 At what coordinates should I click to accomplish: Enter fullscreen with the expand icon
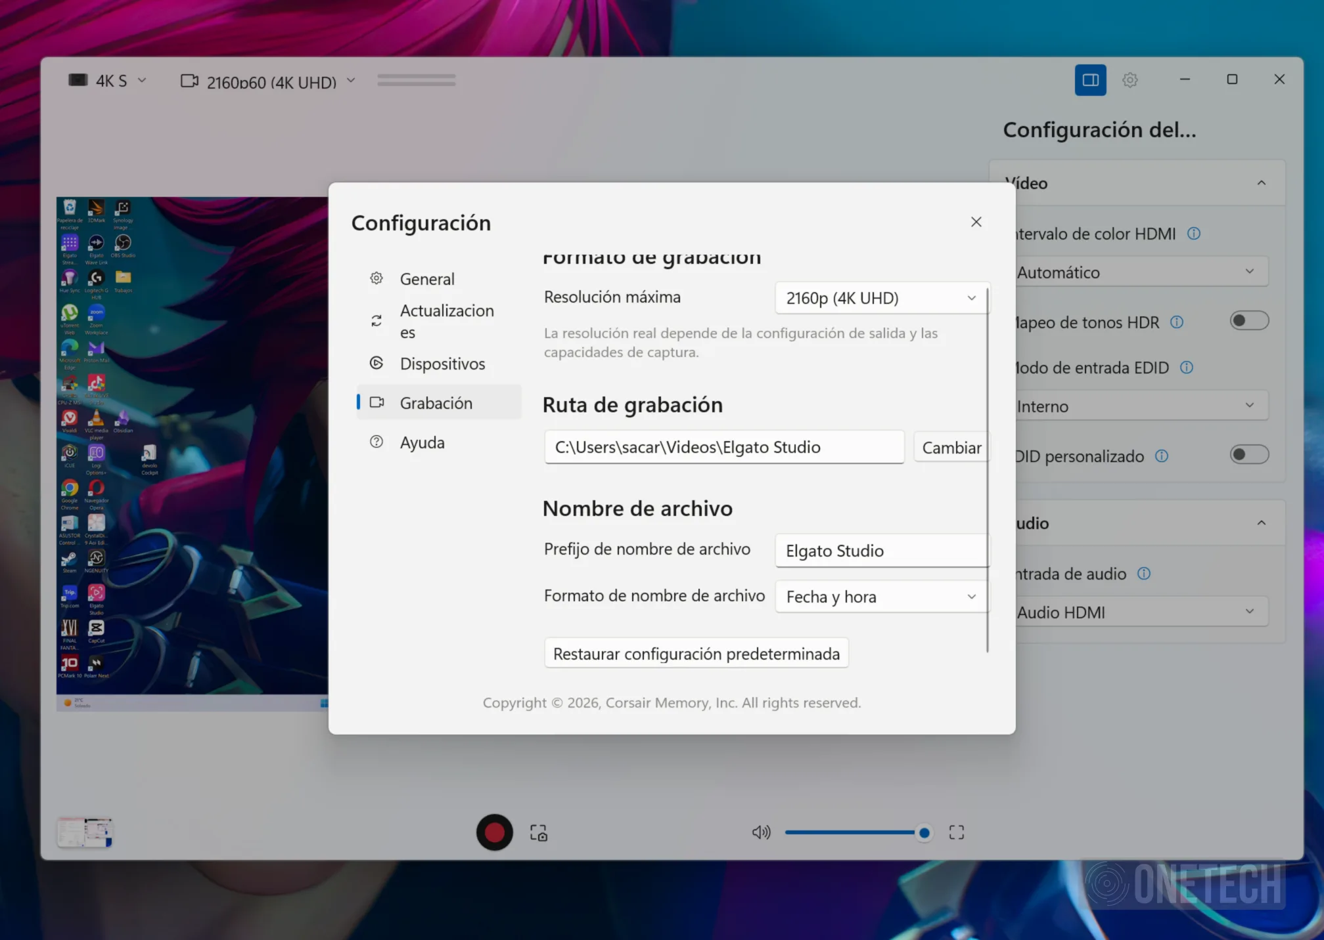(957, 832)
